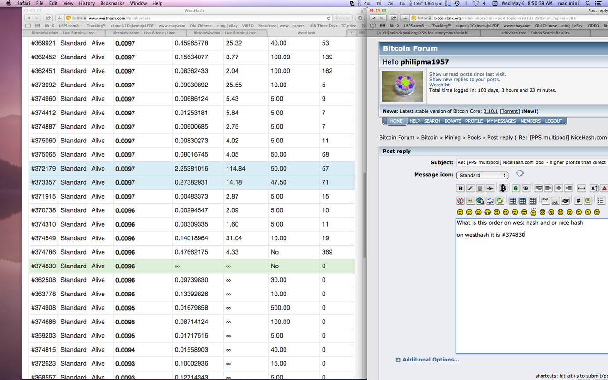Open Watchlist link
608x380 pixels.
[439, 85]
